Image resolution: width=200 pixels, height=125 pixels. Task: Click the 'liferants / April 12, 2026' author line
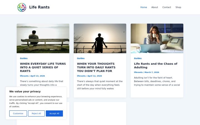tap(89, 76)
